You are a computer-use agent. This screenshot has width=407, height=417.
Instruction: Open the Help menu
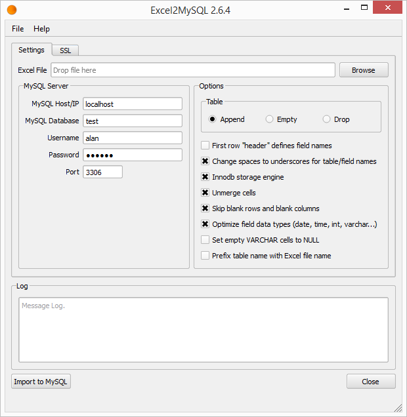tap(41, 29)
